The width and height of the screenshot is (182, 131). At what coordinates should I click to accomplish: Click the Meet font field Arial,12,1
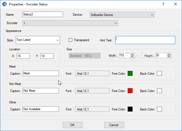point(92,73)
